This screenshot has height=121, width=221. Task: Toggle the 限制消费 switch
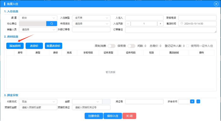pyautogui.click(x=111, y=46)
